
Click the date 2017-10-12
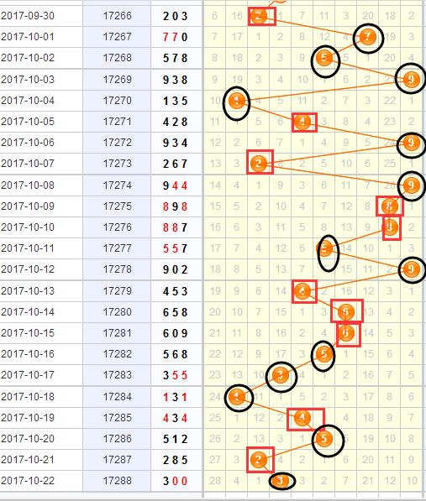click(x=28, y=269)
